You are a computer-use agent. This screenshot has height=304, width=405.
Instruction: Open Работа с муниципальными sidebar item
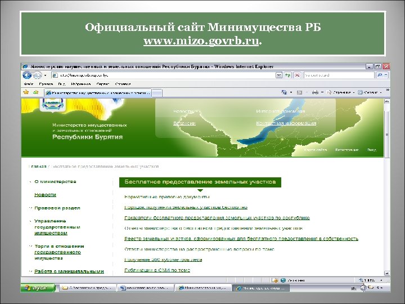(x=69, y=271)
